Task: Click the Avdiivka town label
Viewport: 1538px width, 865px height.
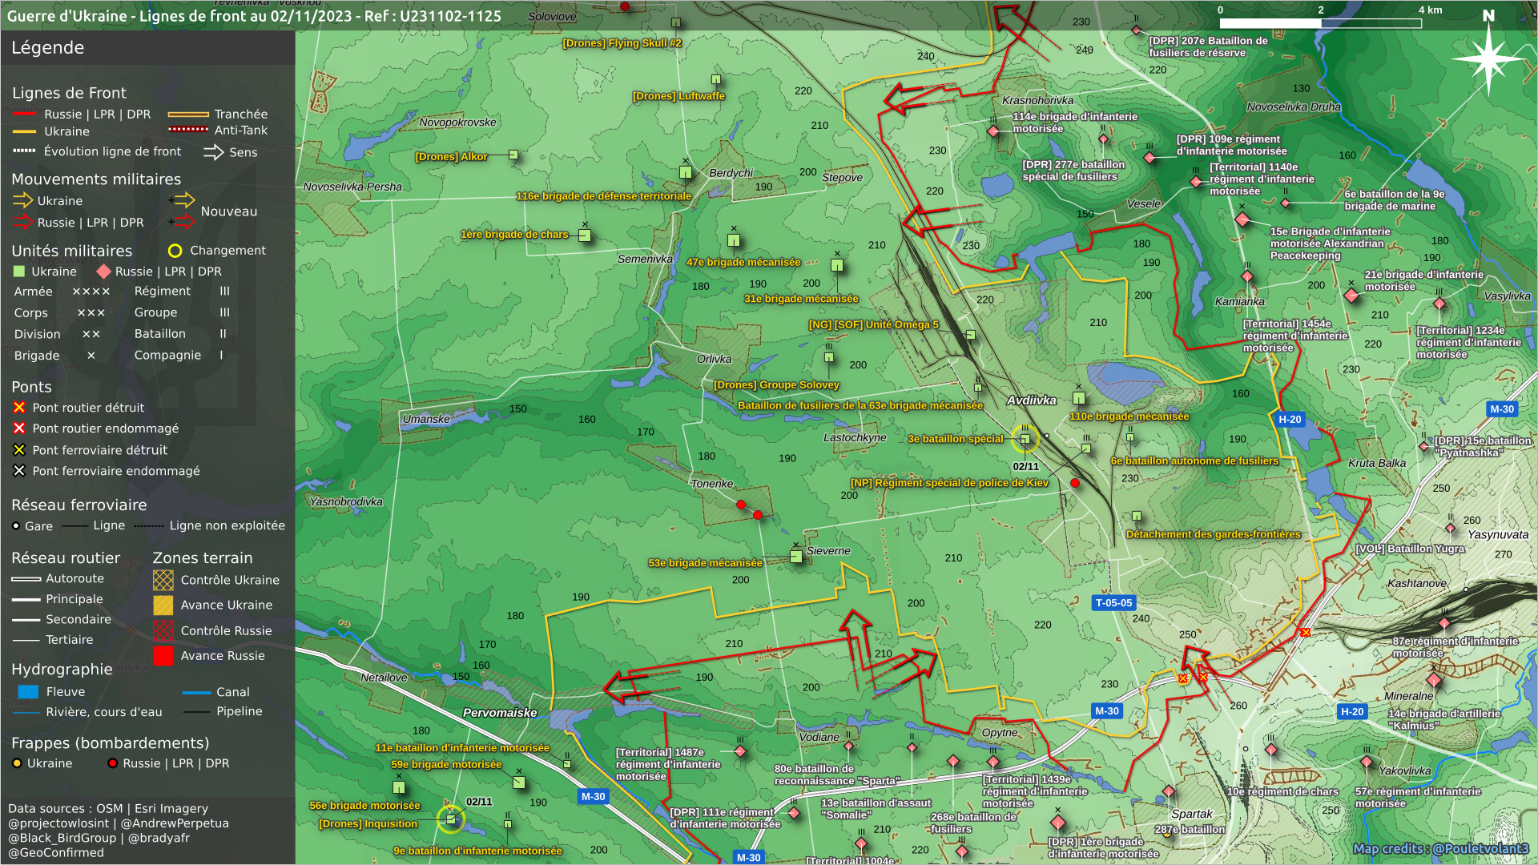Action: [1031, 400]
